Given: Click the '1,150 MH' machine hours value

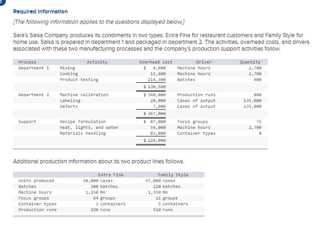Looking at the screenshot, I should pyautogui.click(x=95, y=192).
